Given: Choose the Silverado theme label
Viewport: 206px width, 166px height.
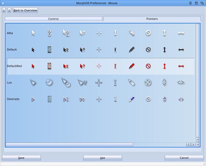Looking at the screenshot, I should click(x=13, y=99).
